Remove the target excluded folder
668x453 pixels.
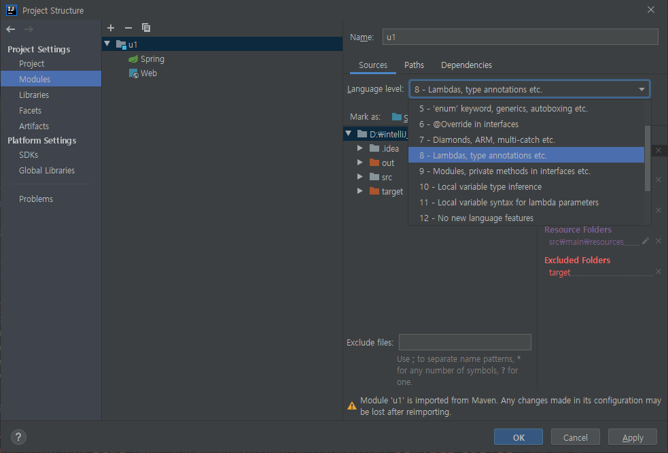[658, 271]
